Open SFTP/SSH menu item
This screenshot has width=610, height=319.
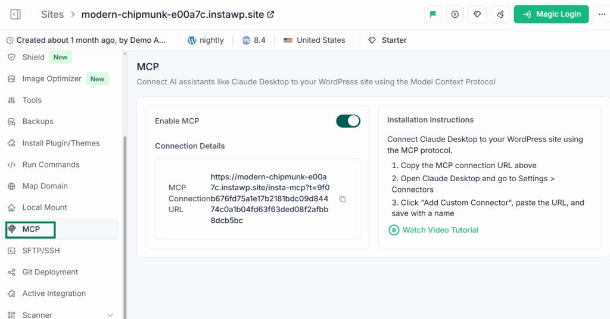[41, 251]
